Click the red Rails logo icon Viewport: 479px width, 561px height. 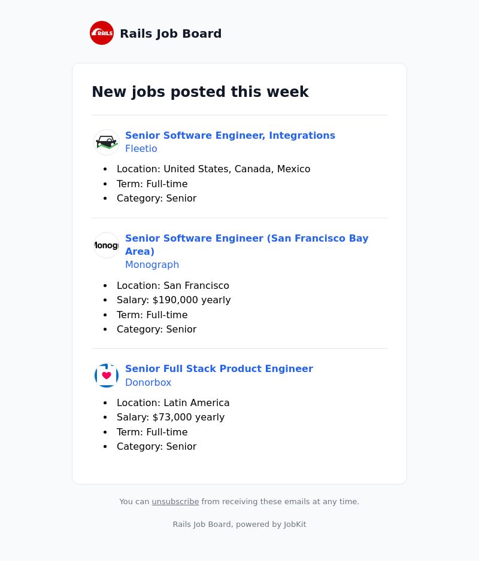[102, 33]
